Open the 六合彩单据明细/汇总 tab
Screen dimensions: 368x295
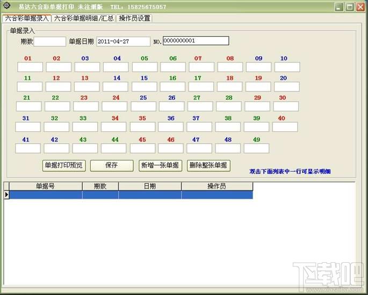tap(84, 18)
